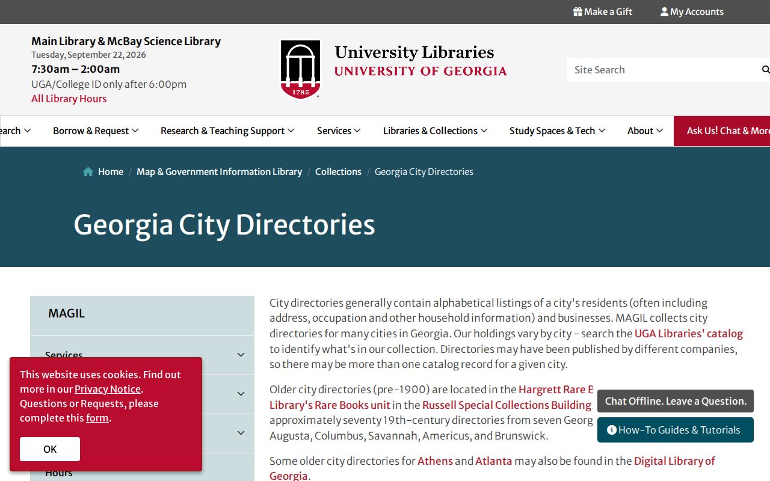The height and width of the screenshot is (481, 770).
Task: Accept cookies with the OK button
Action: [50, 449]
